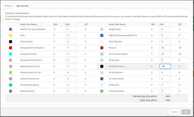Viewport: 194px width, 117px height.
Task: Focus the OAA field for US Fixed Income
Action: [165, 91]
